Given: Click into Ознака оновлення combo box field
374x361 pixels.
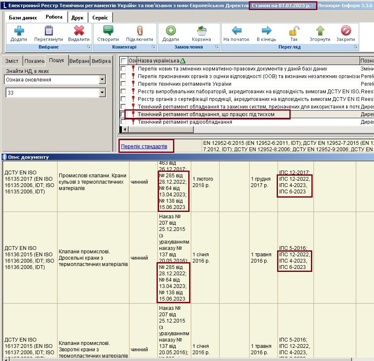Looking at the screenshot, I should (x=52, y=79).
